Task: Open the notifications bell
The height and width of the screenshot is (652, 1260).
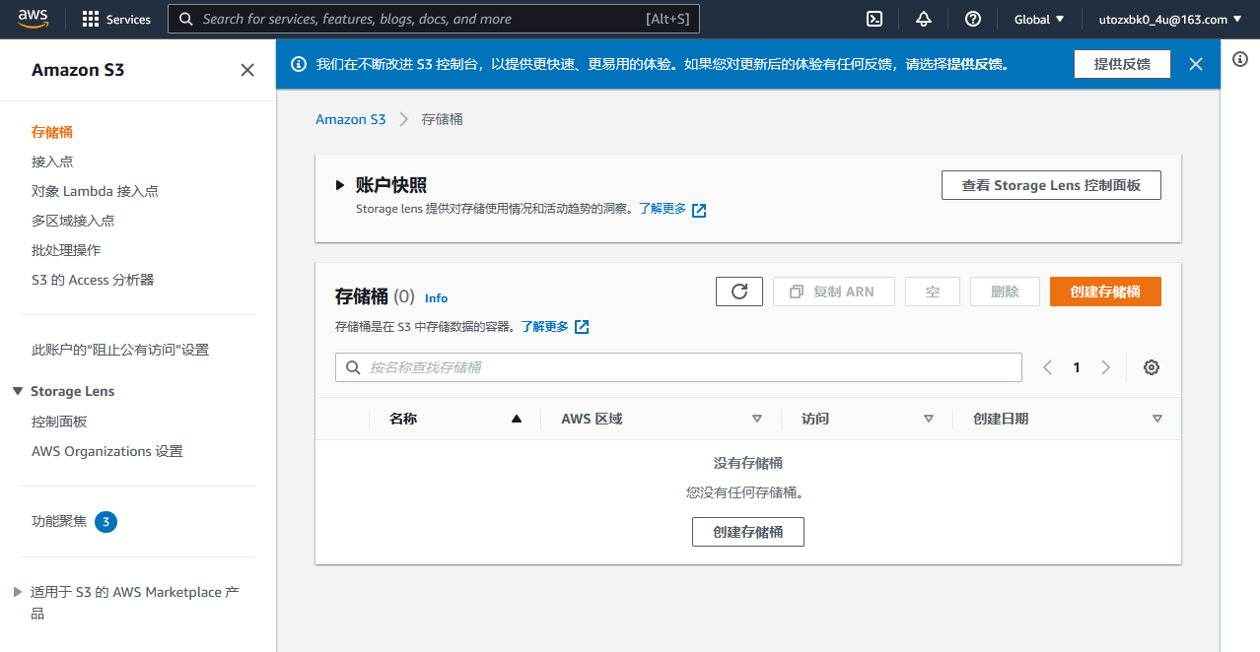Action: click(x=924, y=19)
